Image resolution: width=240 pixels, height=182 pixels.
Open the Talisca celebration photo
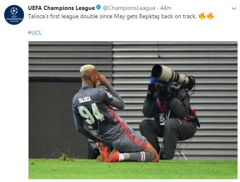pyautogui.click(x=133, y=110)
